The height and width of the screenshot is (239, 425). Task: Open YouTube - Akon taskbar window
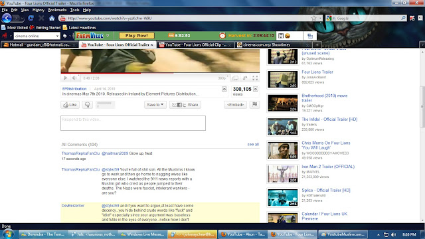pyautogui.click(x=243, y=234)
